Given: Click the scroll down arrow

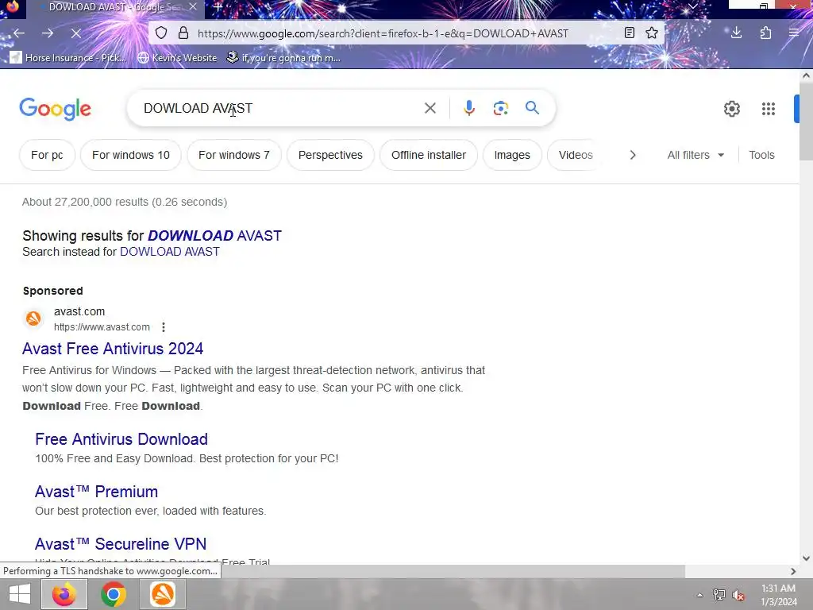Looking at the screenshot, I should [806, 558].
